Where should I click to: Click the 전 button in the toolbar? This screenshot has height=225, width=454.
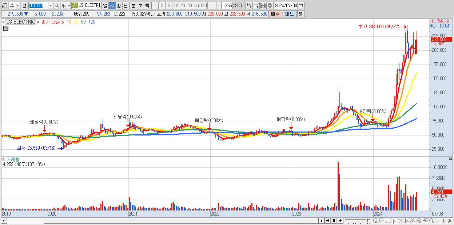point(24,5)
